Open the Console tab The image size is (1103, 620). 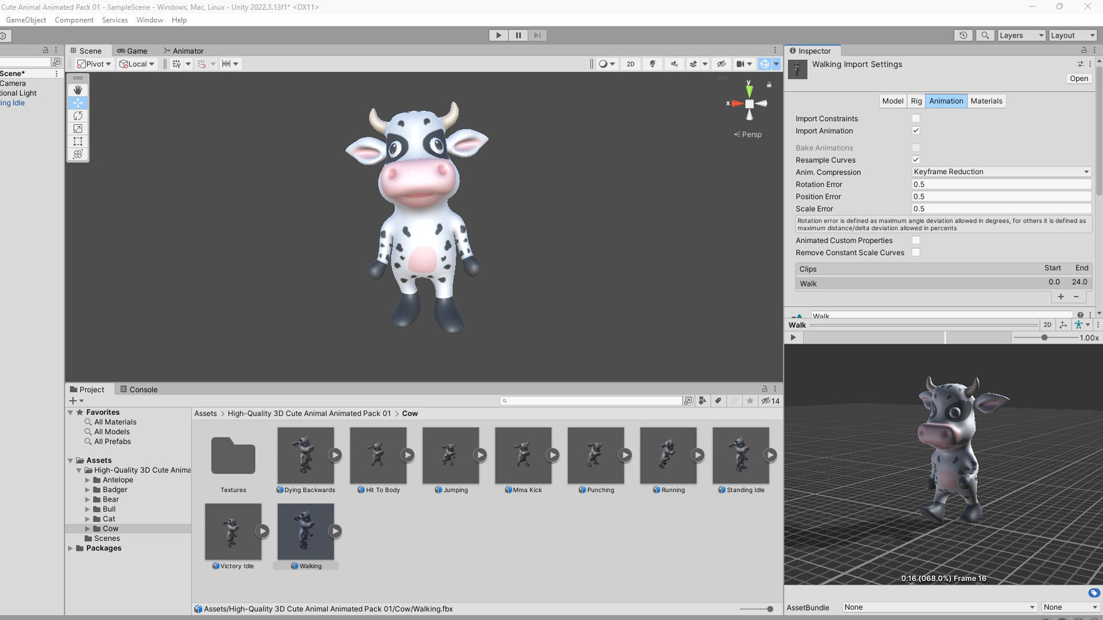click(138, 389)
